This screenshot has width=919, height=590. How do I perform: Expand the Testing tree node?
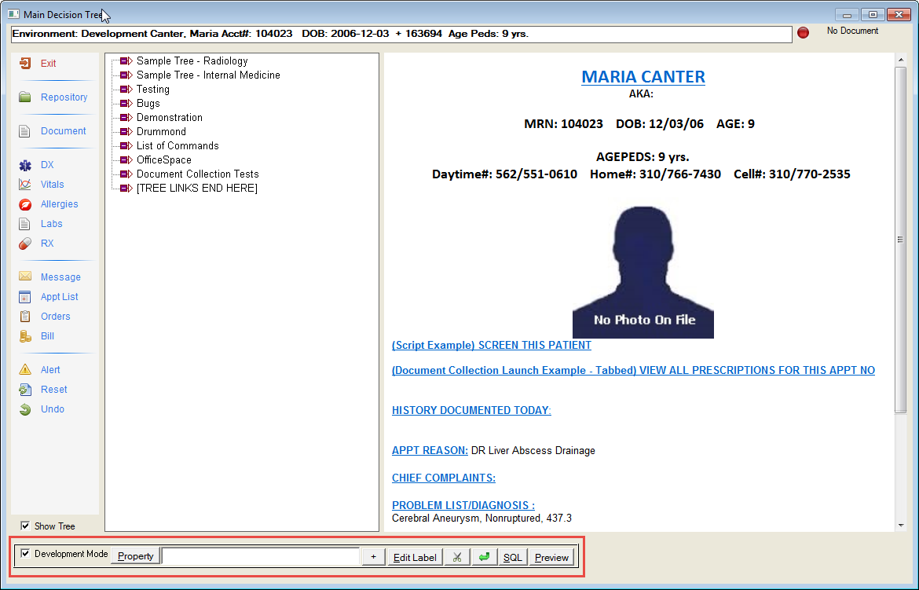126,90
